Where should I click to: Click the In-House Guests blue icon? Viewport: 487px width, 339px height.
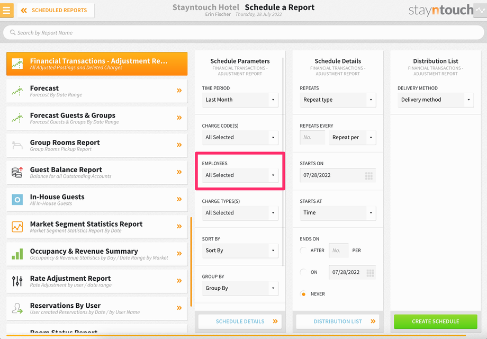click(x=17, y=200)
